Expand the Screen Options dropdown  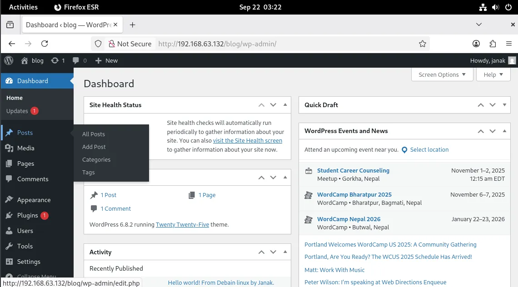coord(442,74)
